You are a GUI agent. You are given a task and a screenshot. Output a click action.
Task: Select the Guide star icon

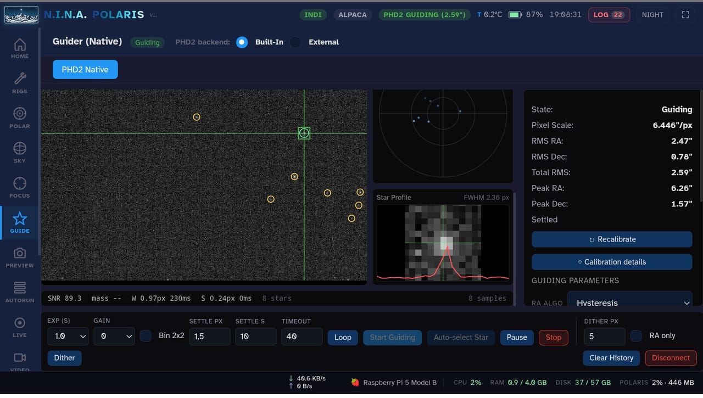click(20, 222)
